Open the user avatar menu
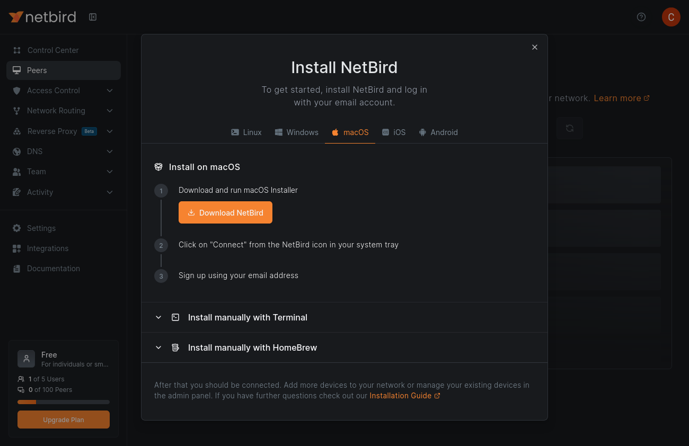This screenshot has height=446, width=689. pyautogui.click(x=671, y=17)
